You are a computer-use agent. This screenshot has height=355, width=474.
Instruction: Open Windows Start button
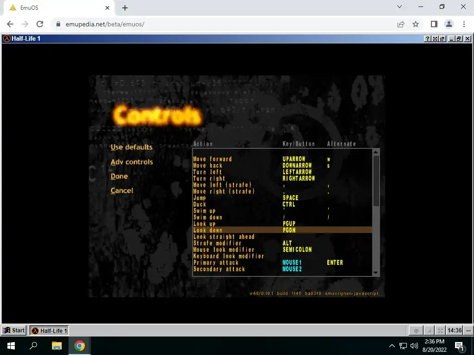(x=11, y=346)
